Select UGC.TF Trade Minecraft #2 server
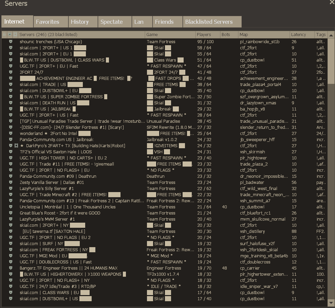 click(165, 194)
